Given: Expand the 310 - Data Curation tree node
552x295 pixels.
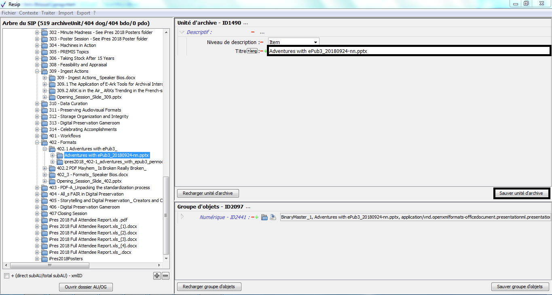Looking at the screenshot, I should coord(37,103).
